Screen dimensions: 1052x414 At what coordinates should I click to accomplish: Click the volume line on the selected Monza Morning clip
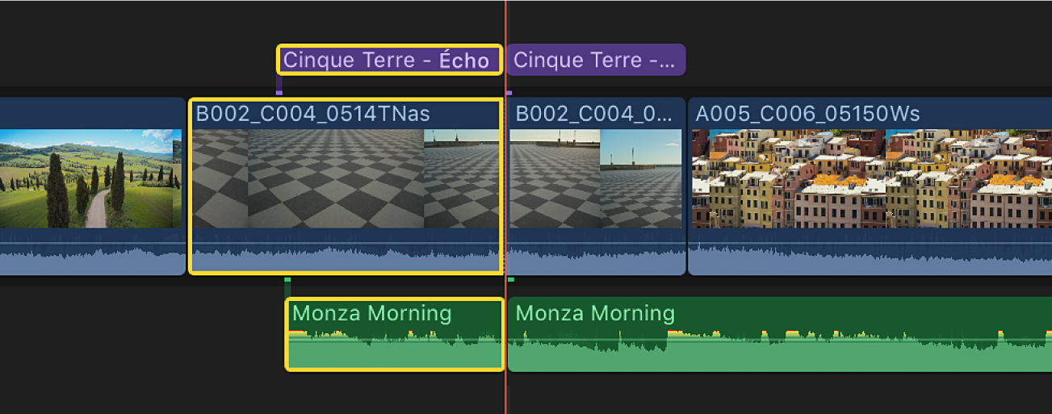click(x=395, y=340)
